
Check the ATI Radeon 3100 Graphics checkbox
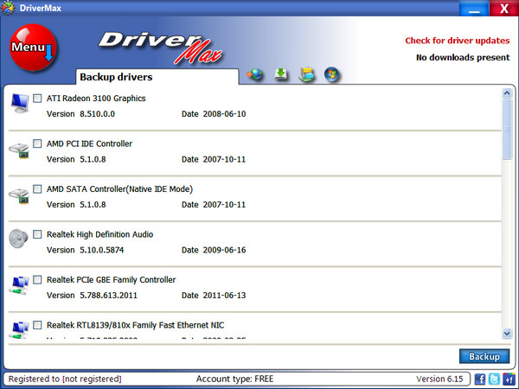pos(37,99)
